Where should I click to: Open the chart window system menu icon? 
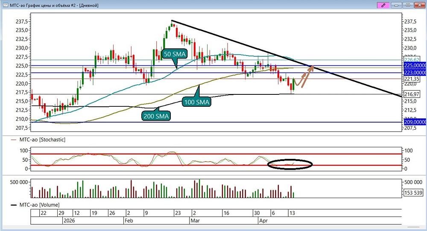tap(5, 5)
